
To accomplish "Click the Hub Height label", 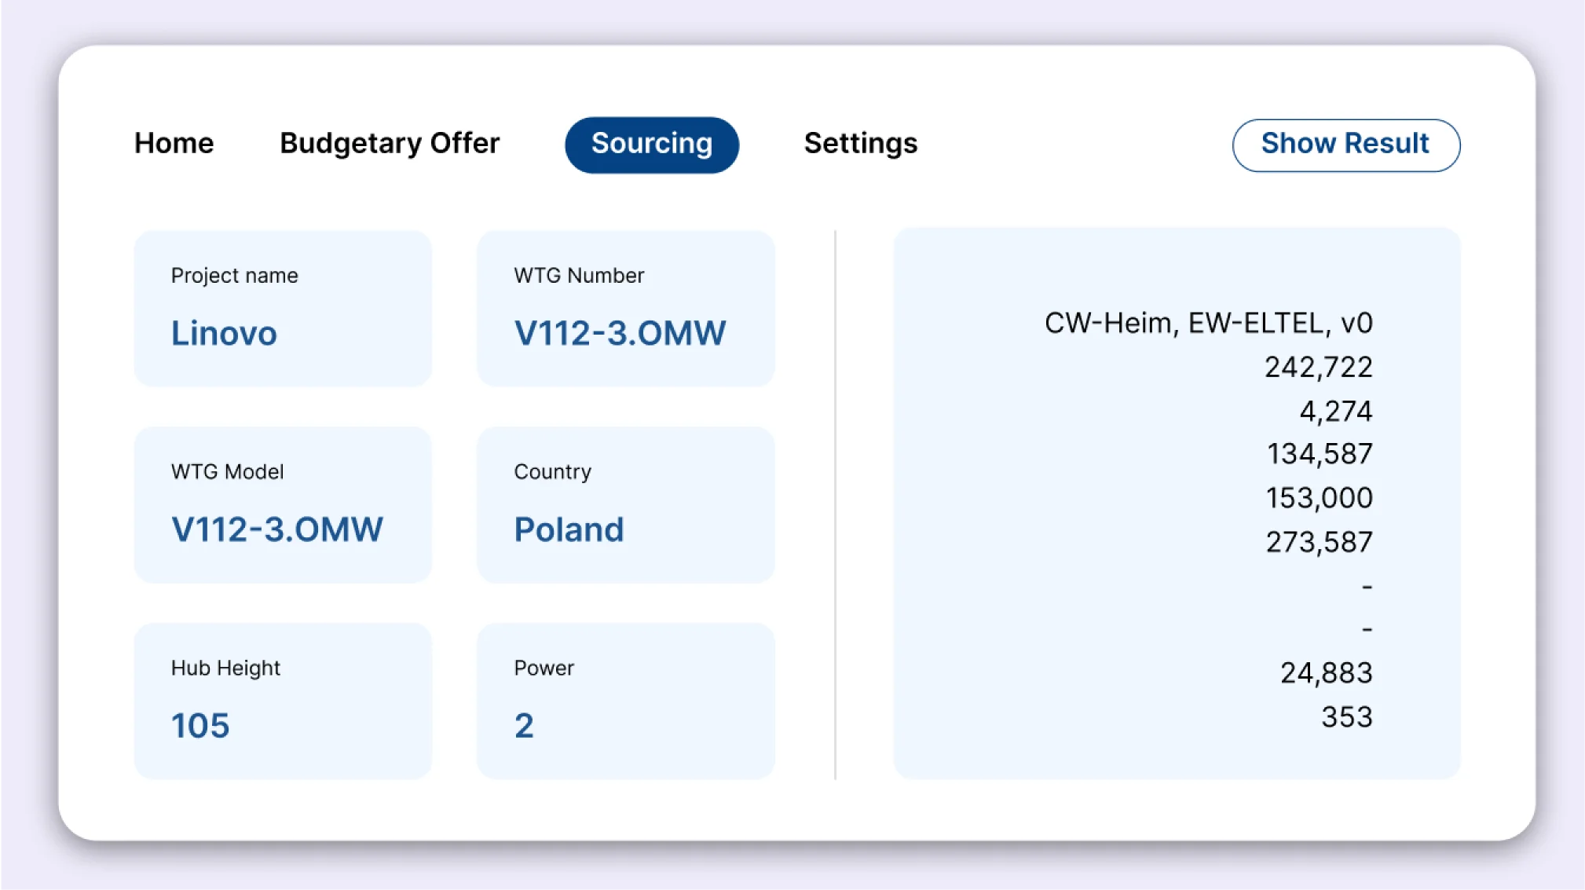I will [x=226, y=668].
